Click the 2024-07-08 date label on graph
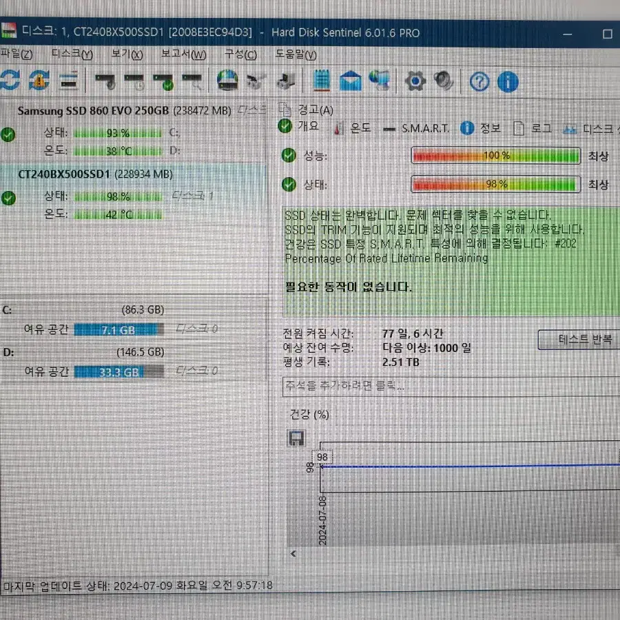This screenshot has height=620, width=620. pyautogui.click(x=322, y=521)
